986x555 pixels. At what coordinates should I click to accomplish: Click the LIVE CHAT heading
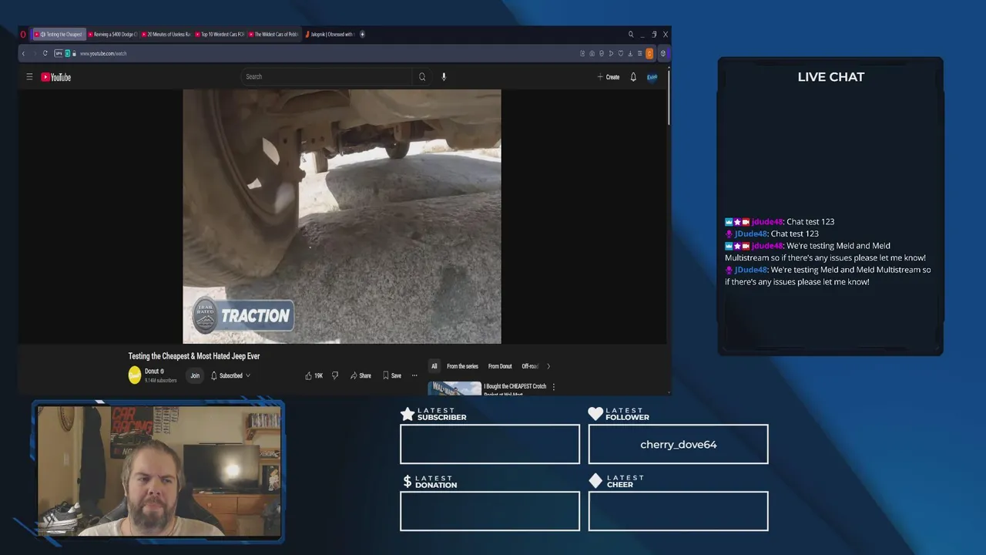(x=831, y=77)
